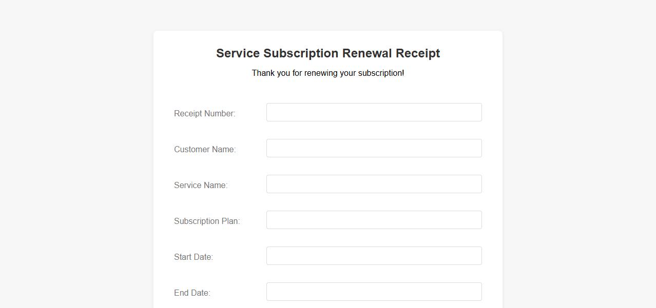
Task: Click "subscription!" at the subtitle's end
Action: (381, 73)
